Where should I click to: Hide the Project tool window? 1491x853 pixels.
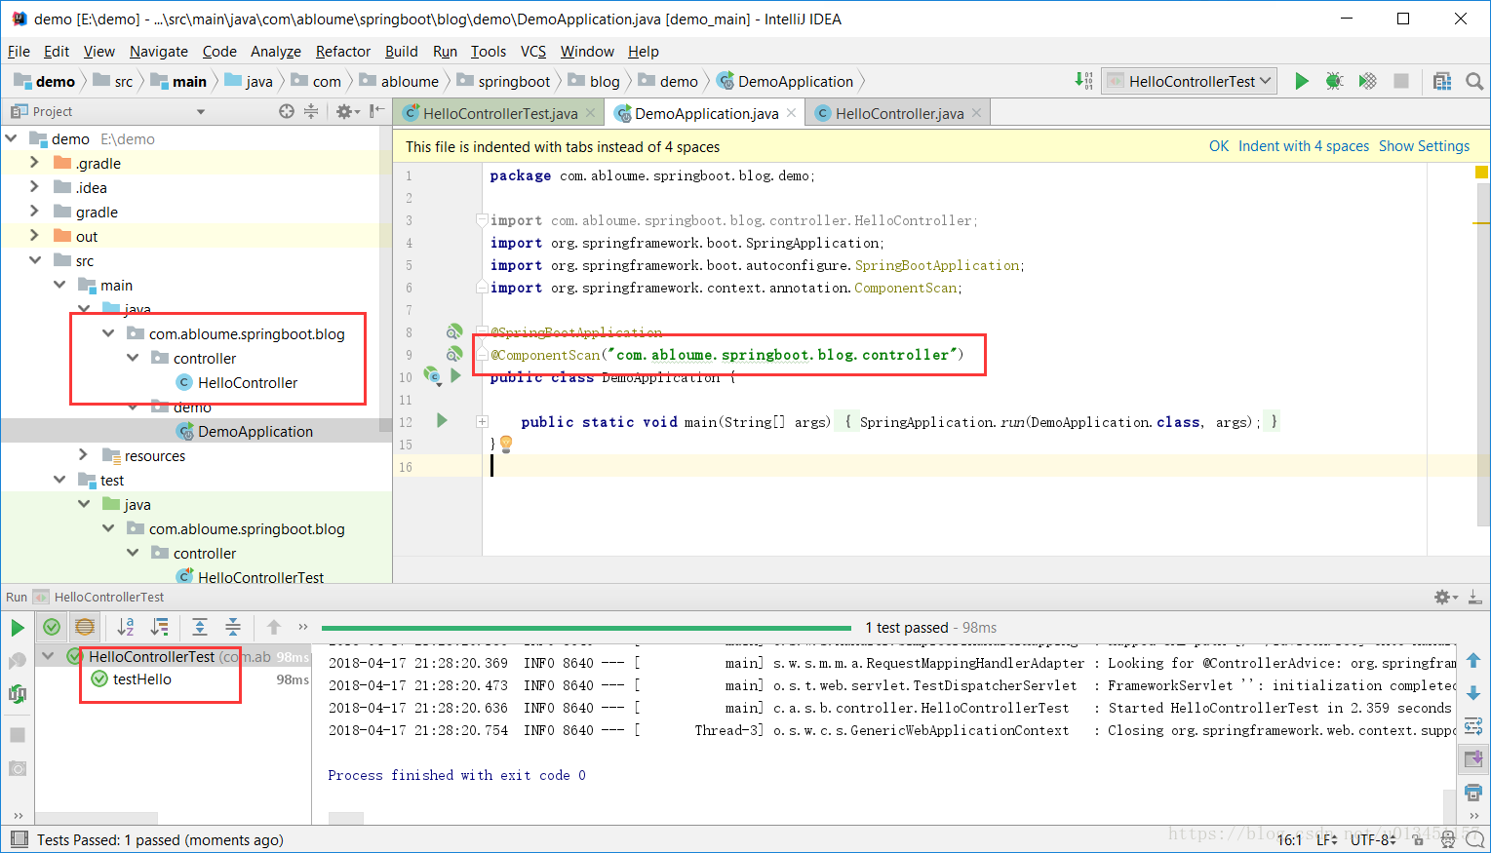377,111
